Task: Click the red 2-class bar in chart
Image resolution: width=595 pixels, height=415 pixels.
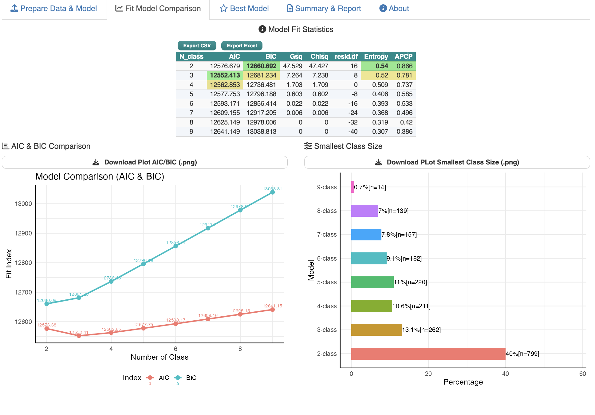Action: point(428,354)
